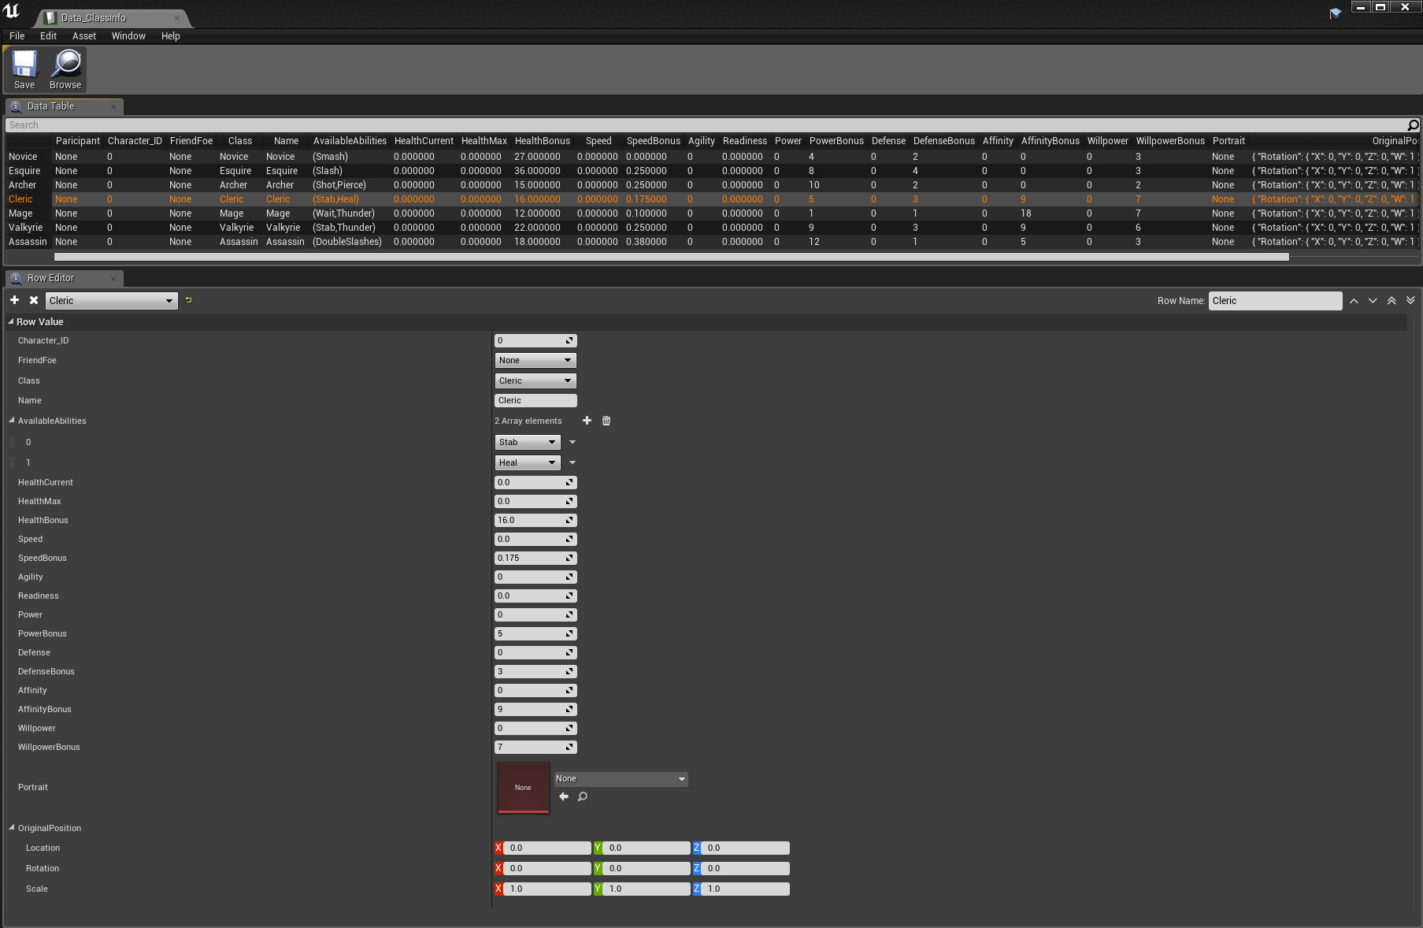1423x928 pixels.
Task: Click Browse to locate asset in Content Browser
Action: [65, 69]
